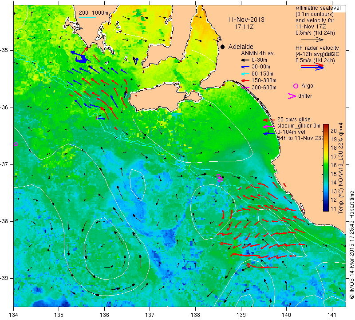
Task: Click the 300-600m depth label
Action: point(264,88)
